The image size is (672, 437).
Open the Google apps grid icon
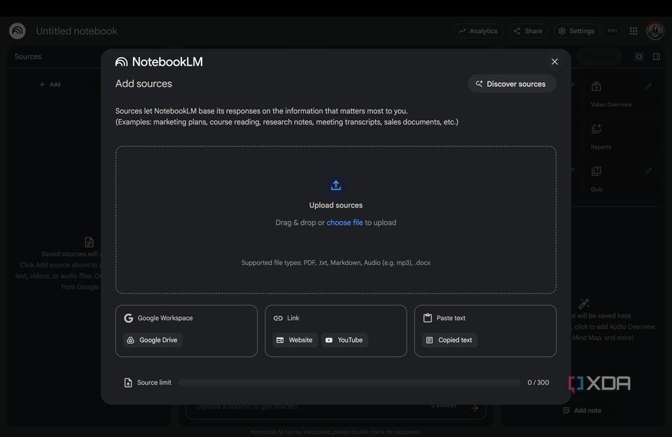pyautogui.click(x=634, y=31)
